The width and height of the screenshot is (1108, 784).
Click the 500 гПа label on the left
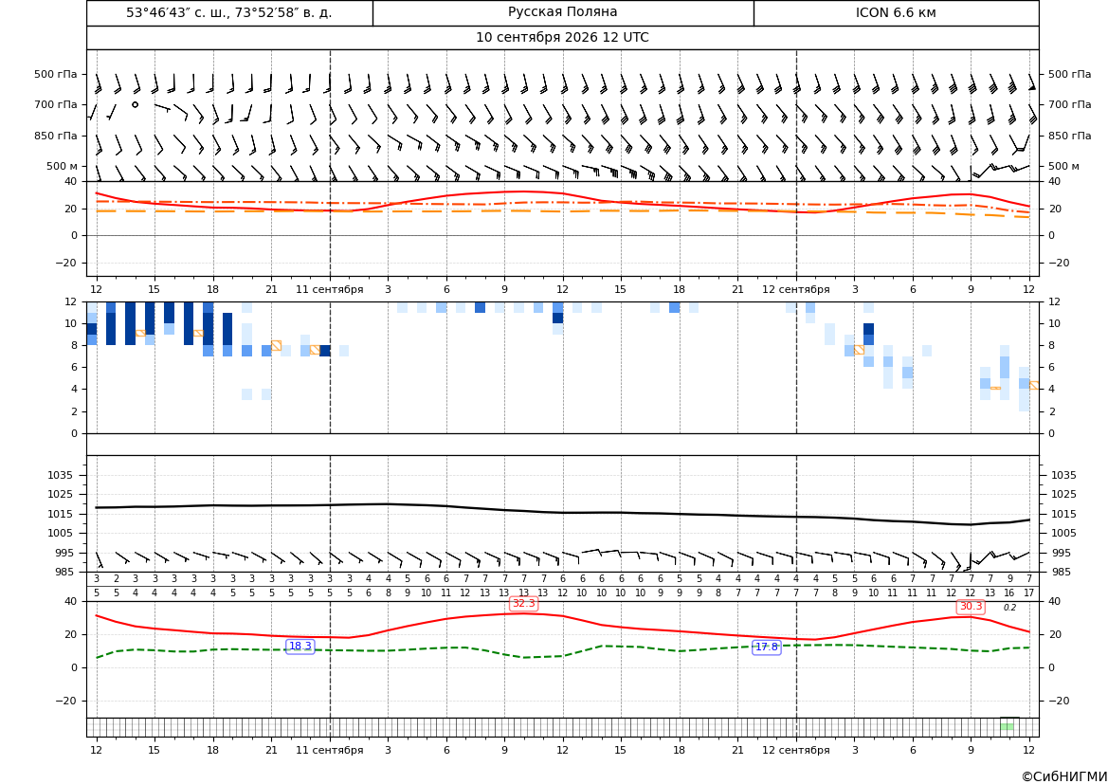(x=56, y=74)
